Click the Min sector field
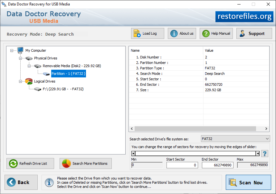Viewport: 276px width, 194px height. (147, 165)
